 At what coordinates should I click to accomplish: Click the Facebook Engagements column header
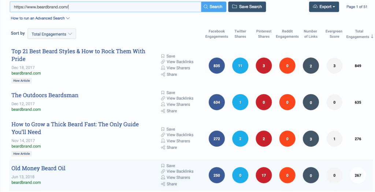click(216, 34)
